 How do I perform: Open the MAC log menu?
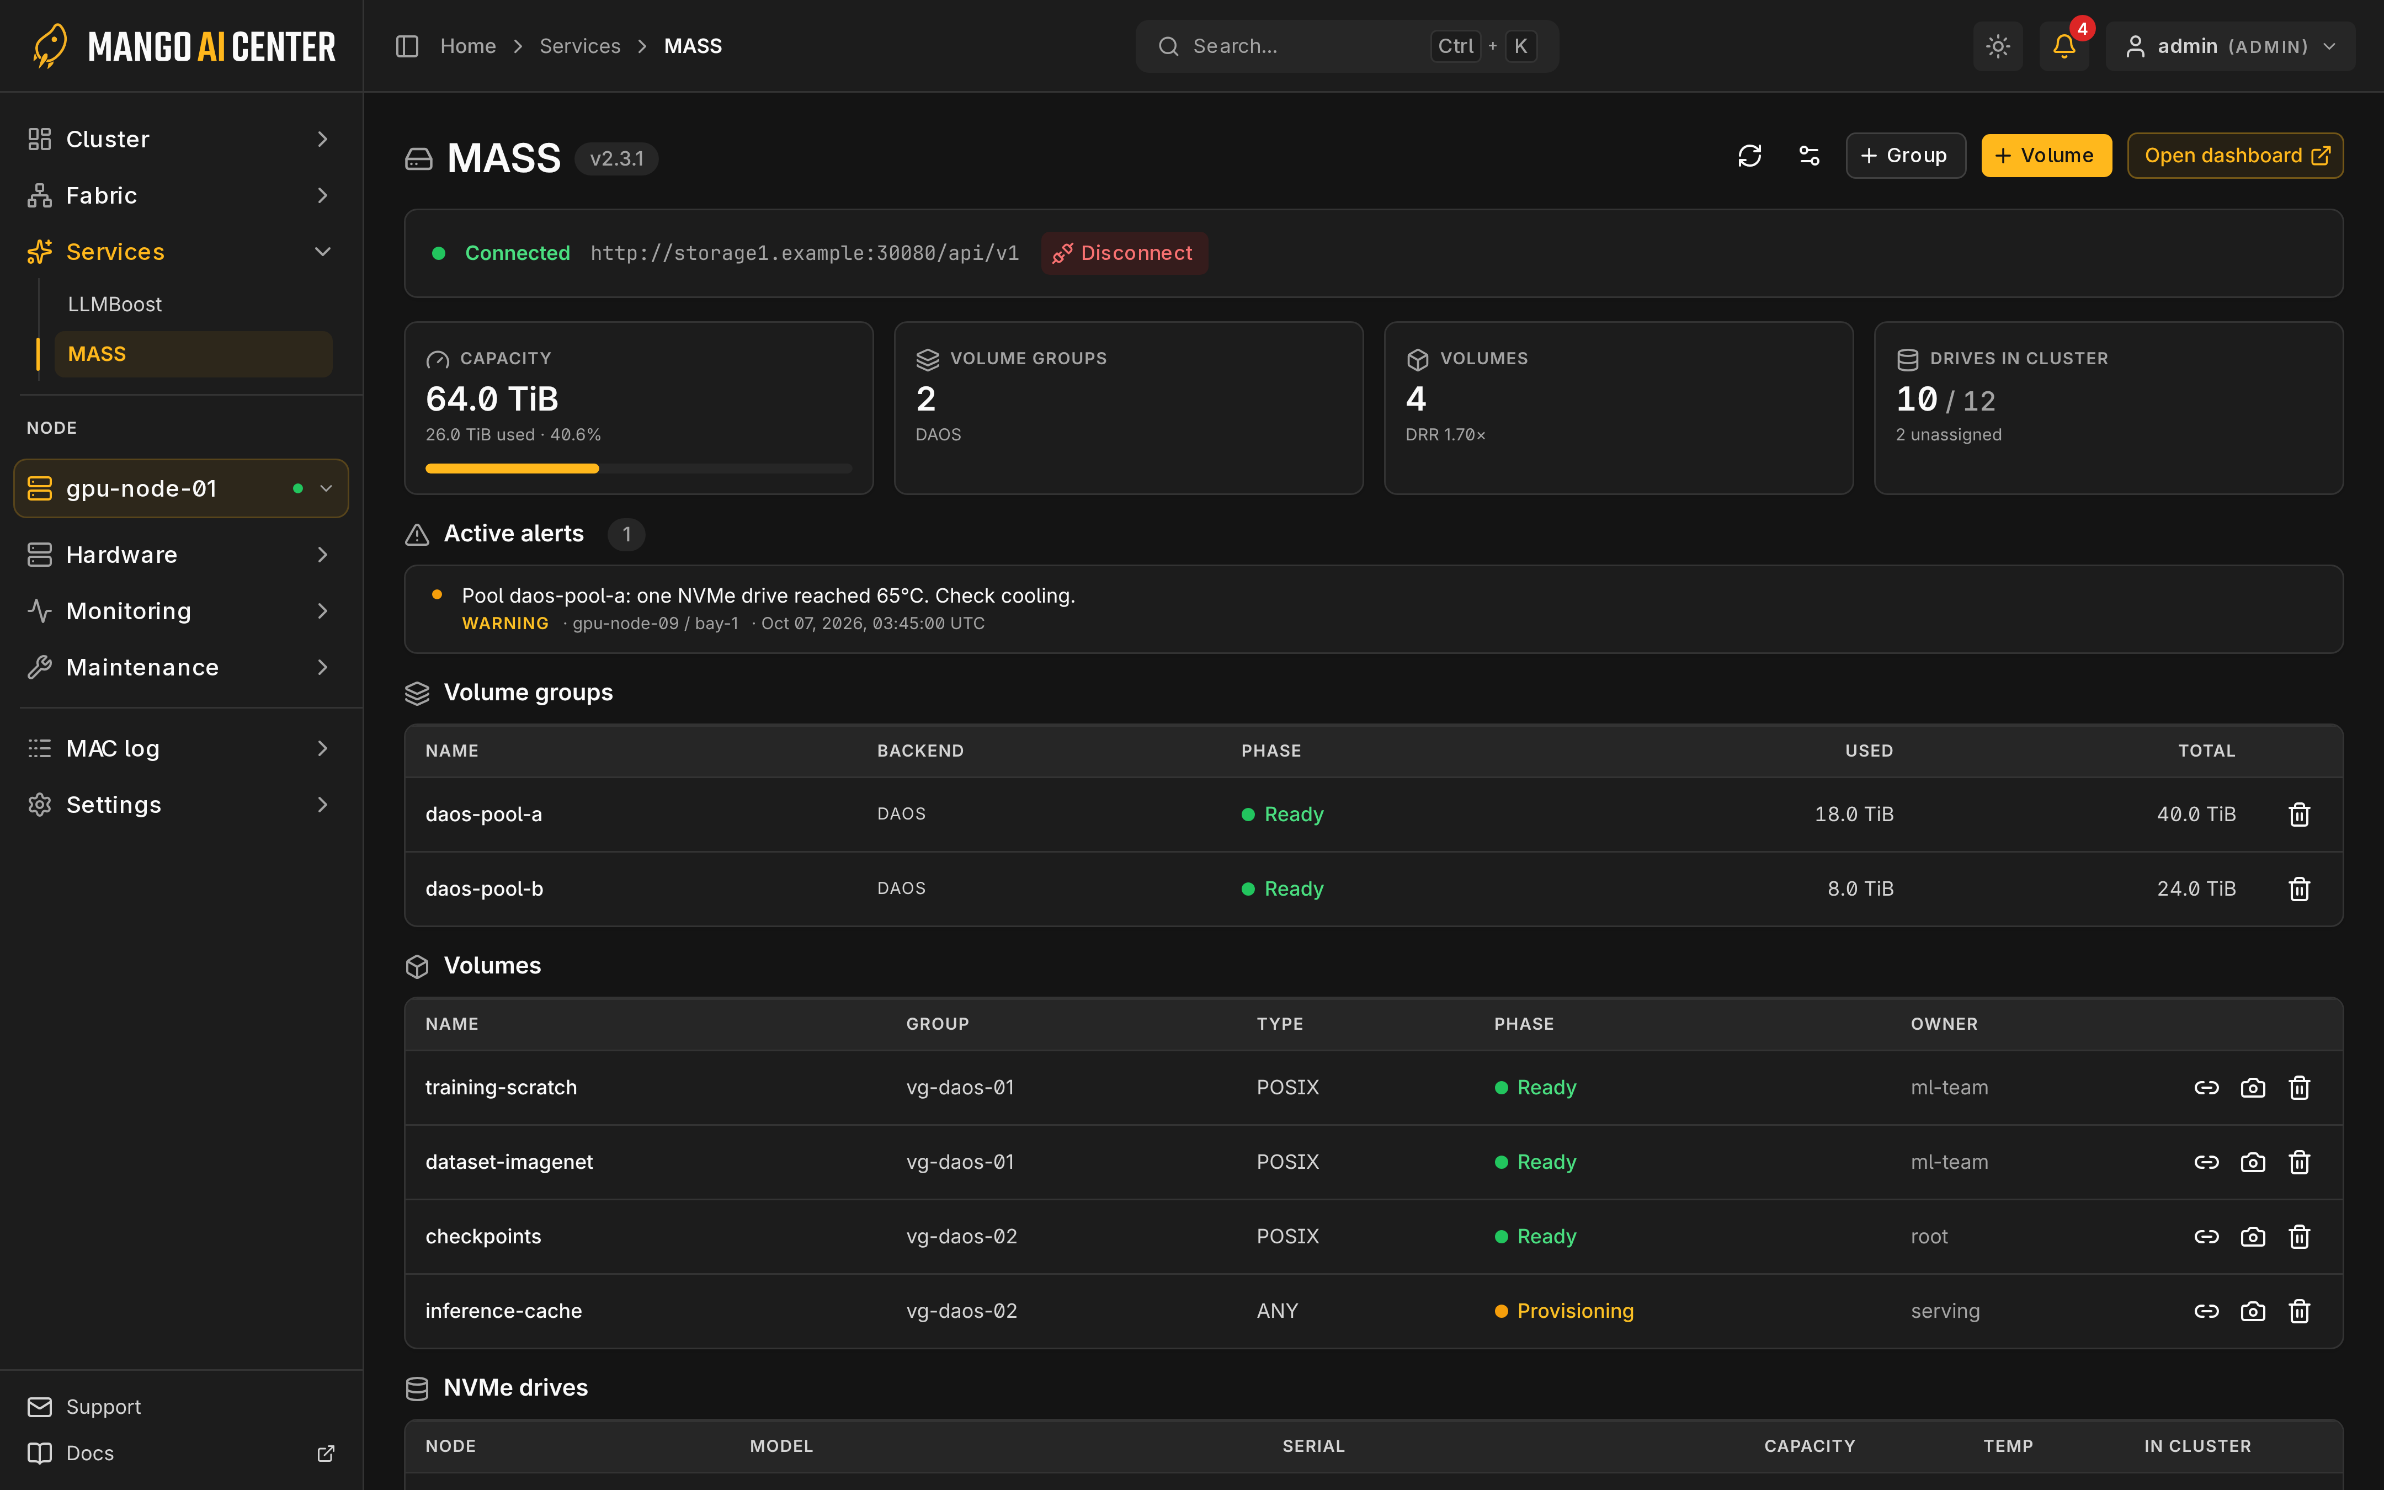click(x=181, y=748)
